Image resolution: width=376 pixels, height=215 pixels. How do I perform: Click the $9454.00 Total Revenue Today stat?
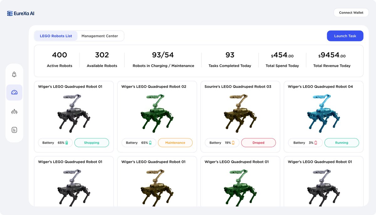pos(332,60)
